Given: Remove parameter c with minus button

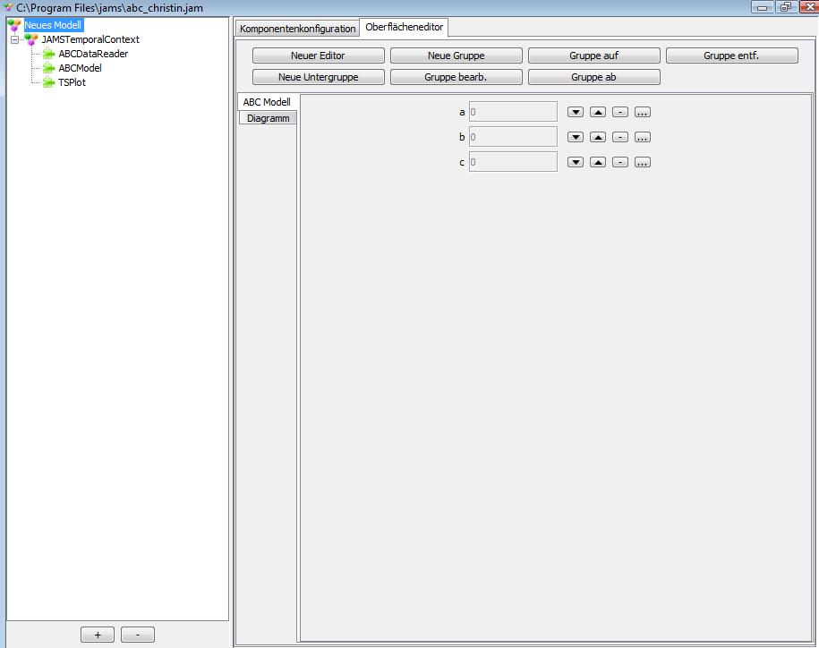Looking at the screenshot, I should 620,162.
